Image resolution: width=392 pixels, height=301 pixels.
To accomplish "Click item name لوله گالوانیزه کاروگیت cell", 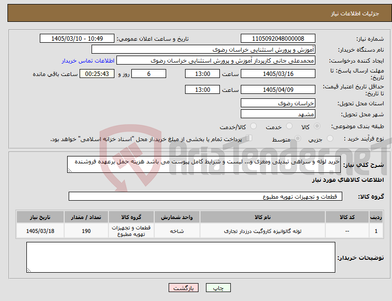I will [x=263, y=231].
